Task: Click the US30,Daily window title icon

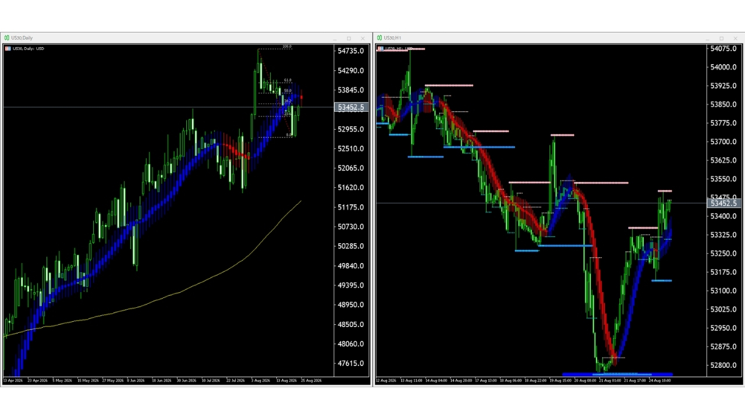Action: (x=7, y=38)
